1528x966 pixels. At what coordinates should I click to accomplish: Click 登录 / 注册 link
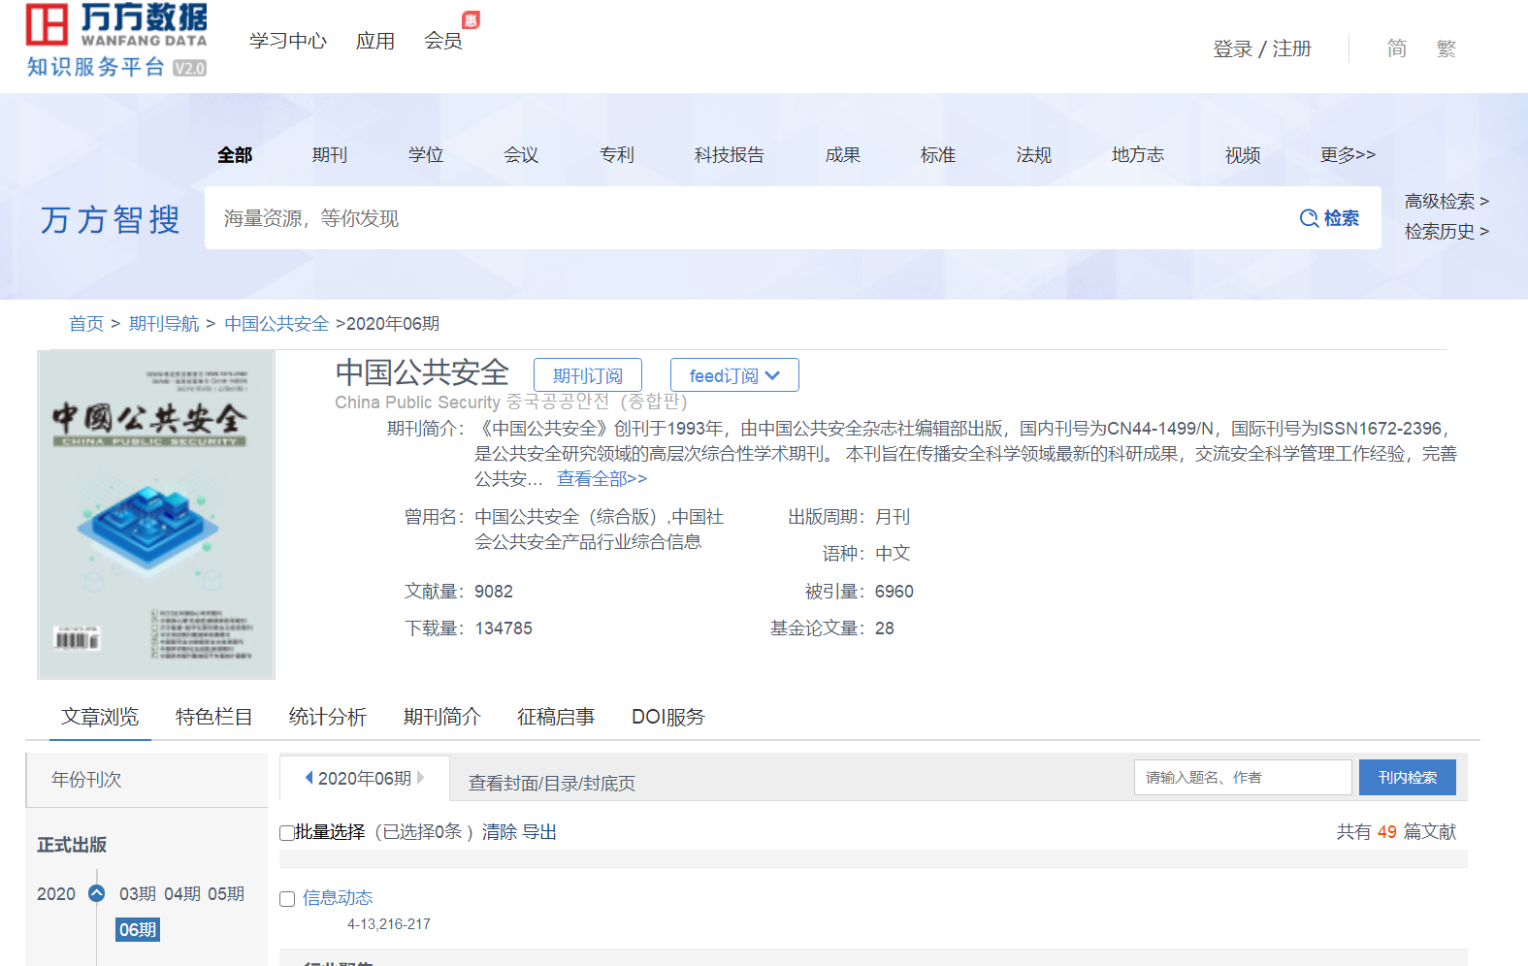pyautogui.click(x=1262, y=48)
